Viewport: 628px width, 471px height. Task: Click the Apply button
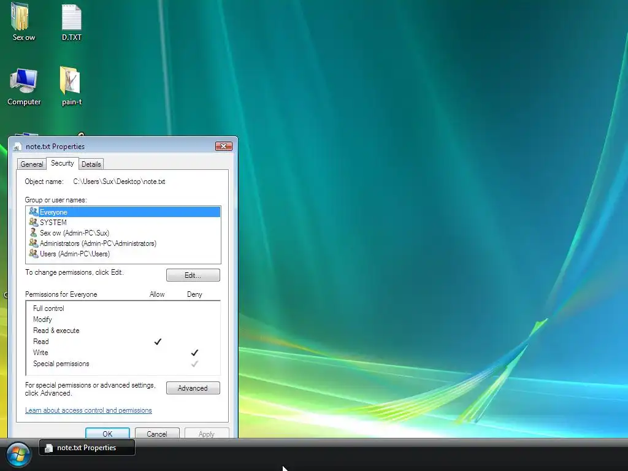pyautogui.click(x=207, y=434)
